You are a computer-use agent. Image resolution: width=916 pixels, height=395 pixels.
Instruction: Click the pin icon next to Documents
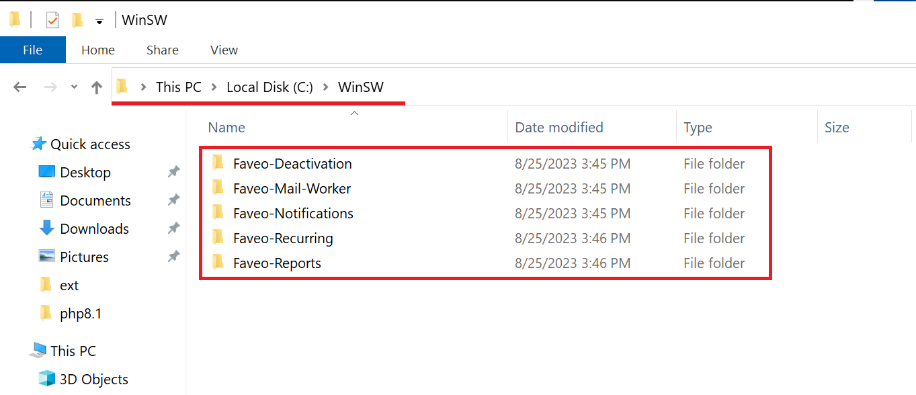[x=173, y=200]
